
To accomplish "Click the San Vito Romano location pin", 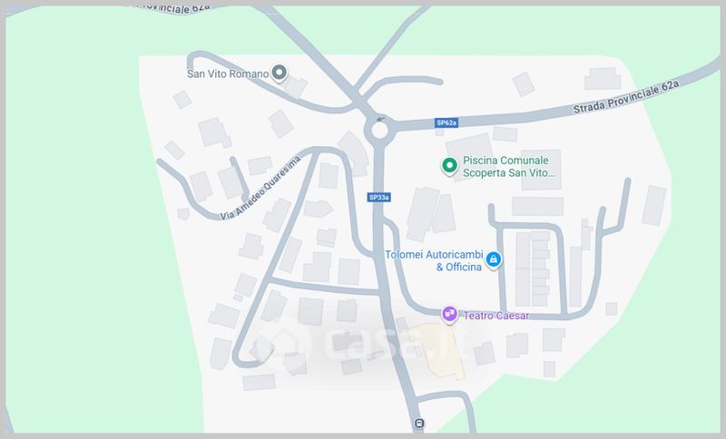I will click(x=279, y=73).
